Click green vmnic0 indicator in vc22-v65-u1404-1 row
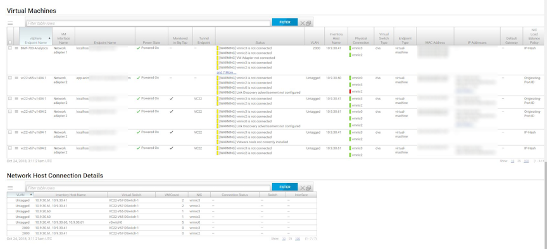547x249 pixels. point(350,78)
